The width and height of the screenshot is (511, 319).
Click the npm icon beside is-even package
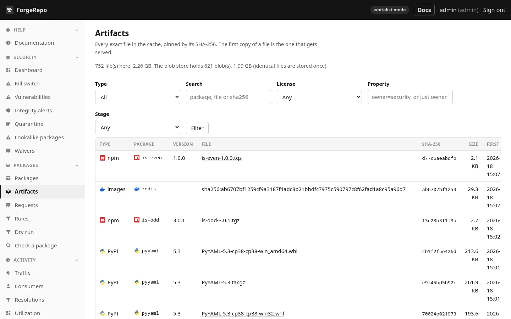137,158
